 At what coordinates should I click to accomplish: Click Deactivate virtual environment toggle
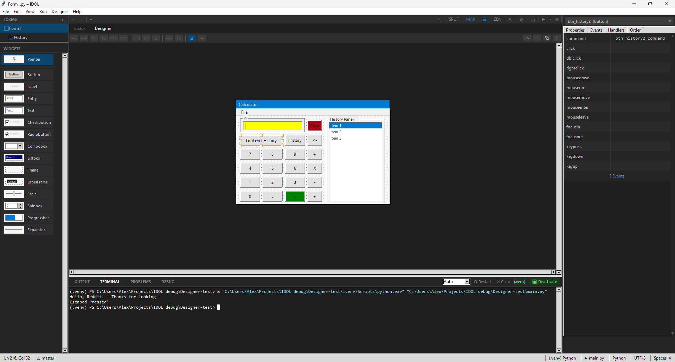[x=545, y=282]
